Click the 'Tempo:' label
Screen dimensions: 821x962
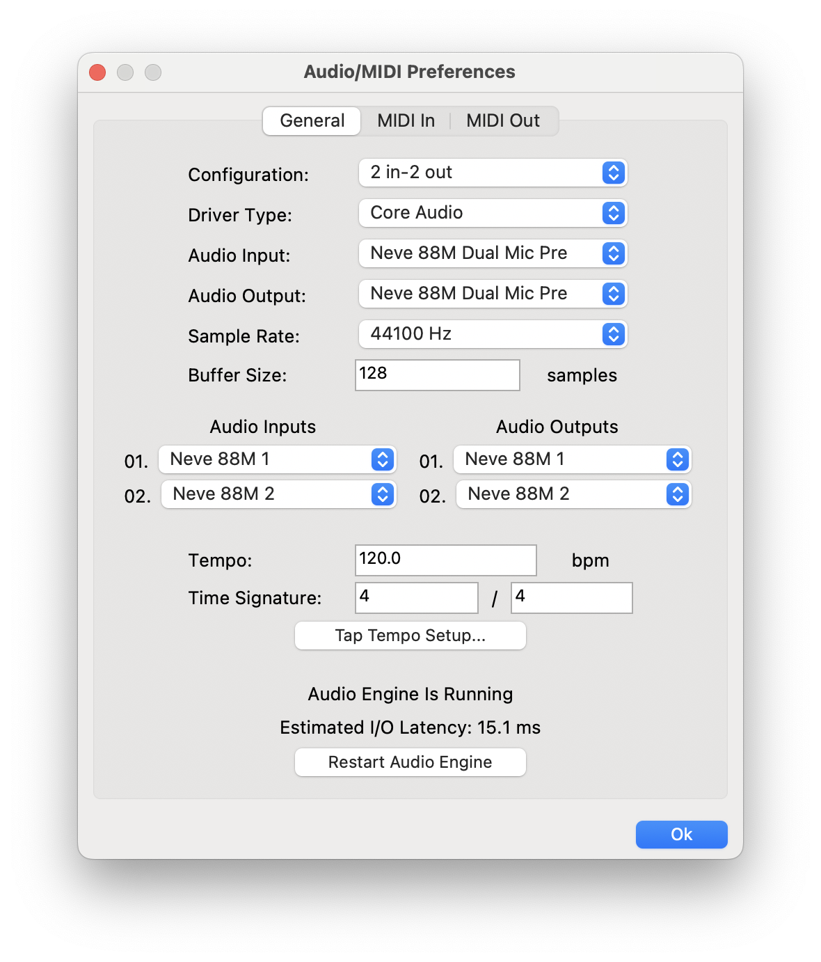221,560
